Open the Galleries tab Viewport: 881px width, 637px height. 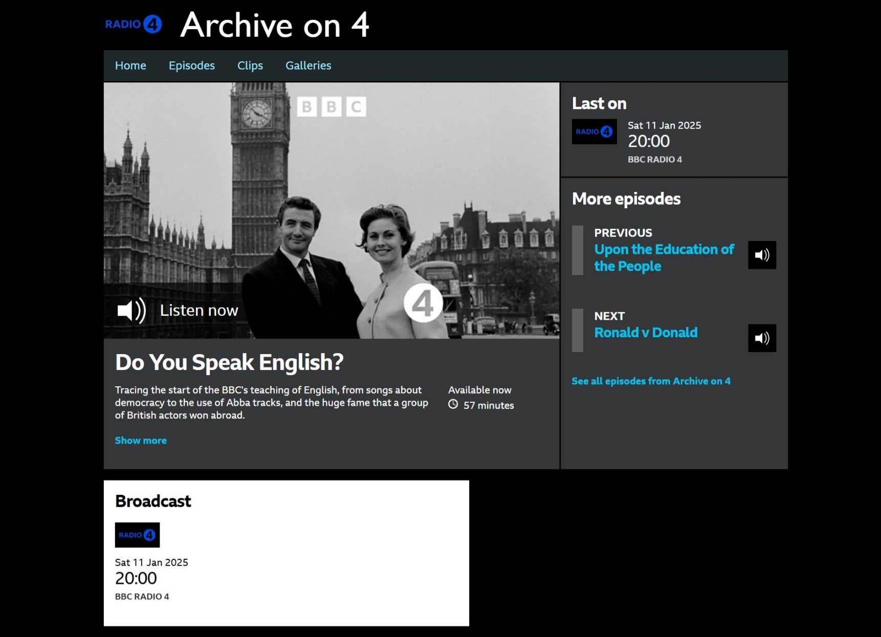pyautogui.click(x=309, y=65)
